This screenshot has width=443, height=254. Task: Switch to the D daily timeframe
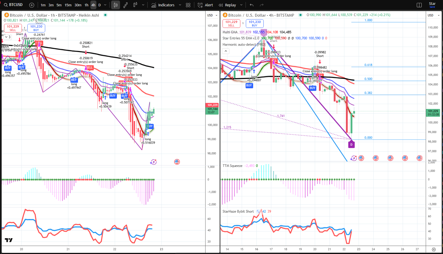point(100,5)
